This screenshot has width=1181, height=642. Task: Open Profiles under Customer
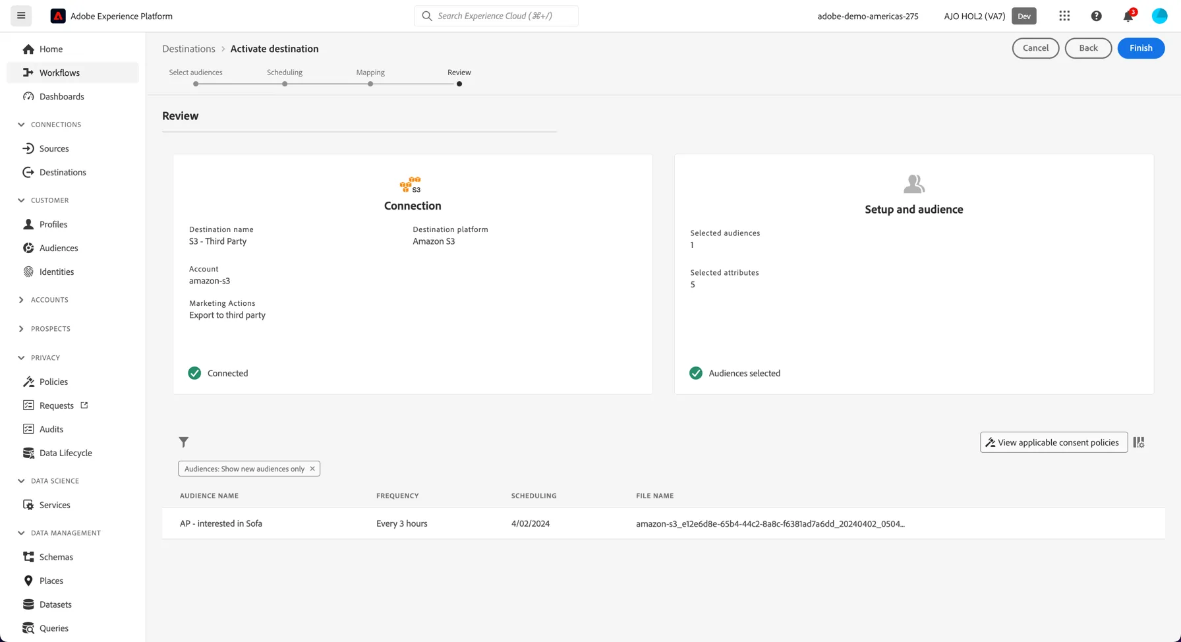tap(72, 224)
